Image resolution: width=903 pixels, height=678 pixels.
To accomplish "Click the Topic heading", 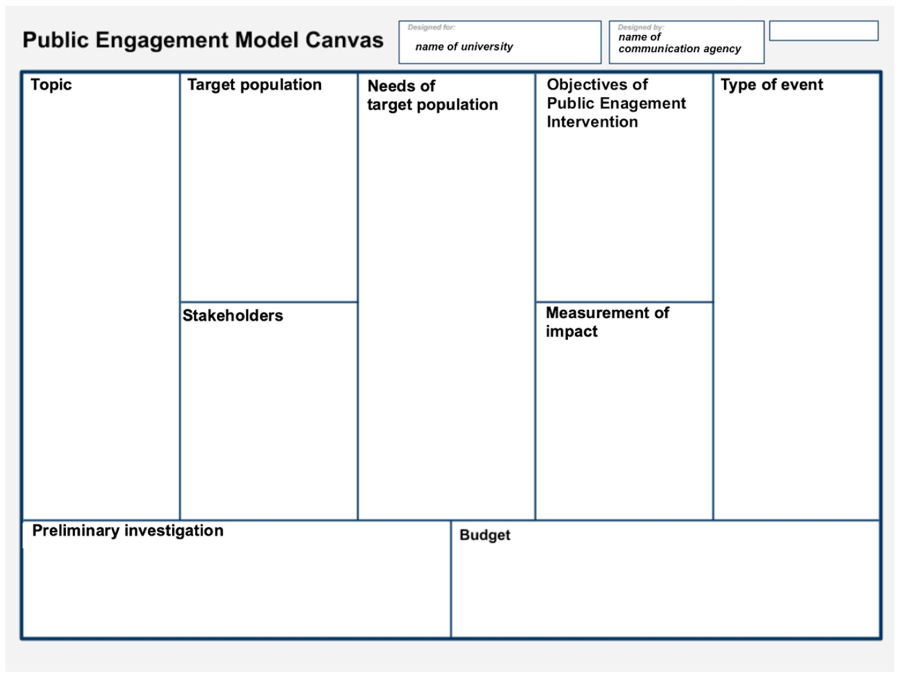I will point(51,84).
